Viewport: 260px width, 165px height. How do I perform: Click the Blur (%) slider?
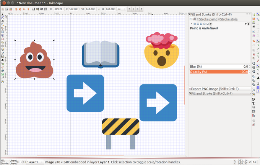(x=219, y=67)
